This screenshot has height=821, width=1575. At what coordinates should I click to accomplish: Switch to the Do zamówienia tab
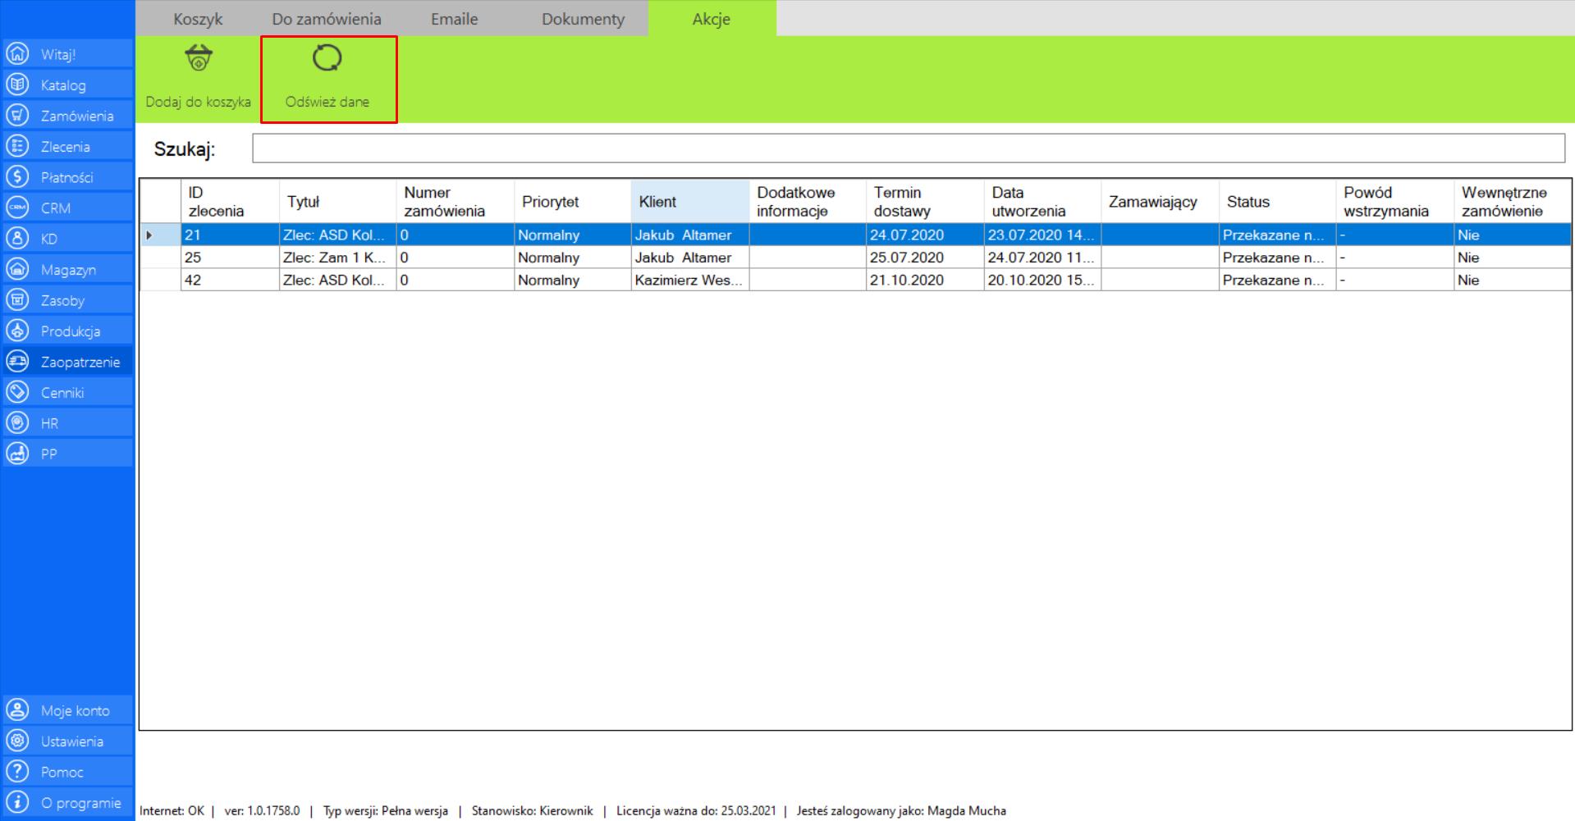click(327, 19)
